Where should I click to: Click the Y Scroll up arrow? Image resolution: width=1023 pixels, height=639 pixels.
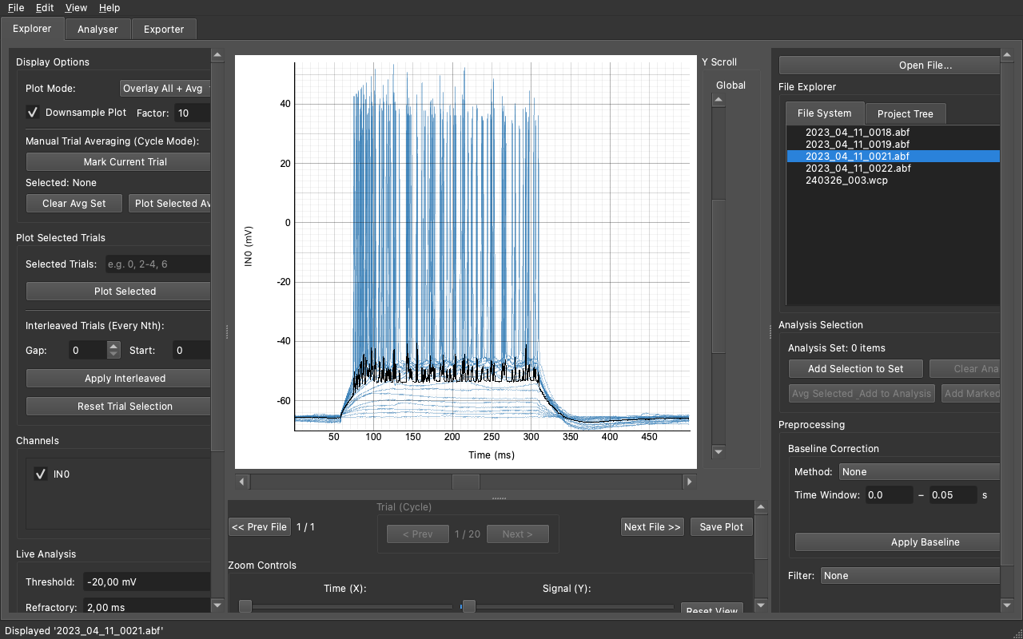pyautogui.click(x=718, y=100)
